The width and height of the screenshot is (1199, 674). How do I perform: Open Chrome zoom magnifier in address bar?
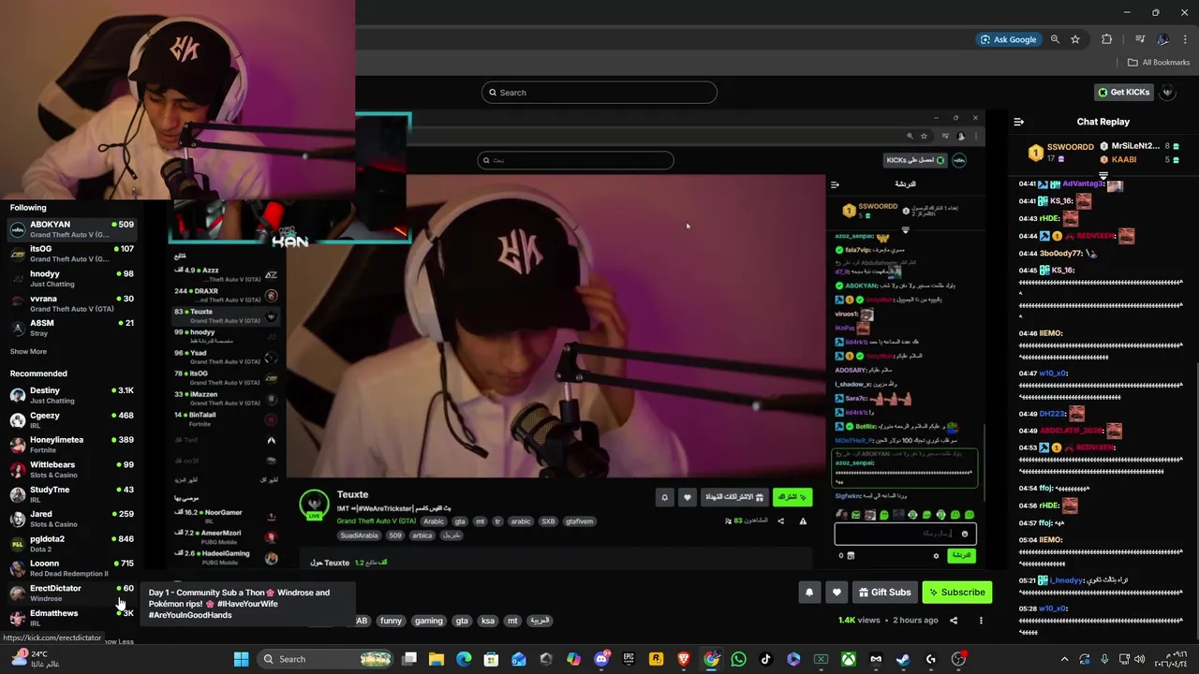(1055, 39)
